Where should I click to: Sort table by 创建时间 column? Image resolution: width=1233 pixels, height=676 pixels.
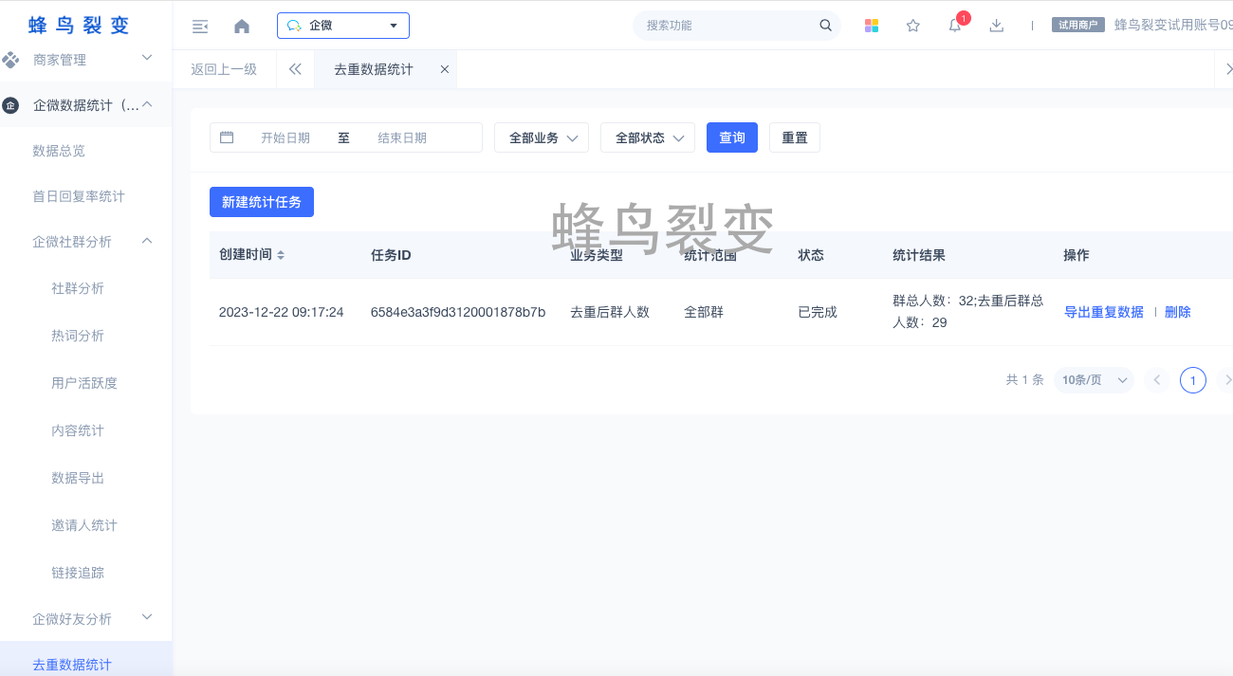coord(281,256)
